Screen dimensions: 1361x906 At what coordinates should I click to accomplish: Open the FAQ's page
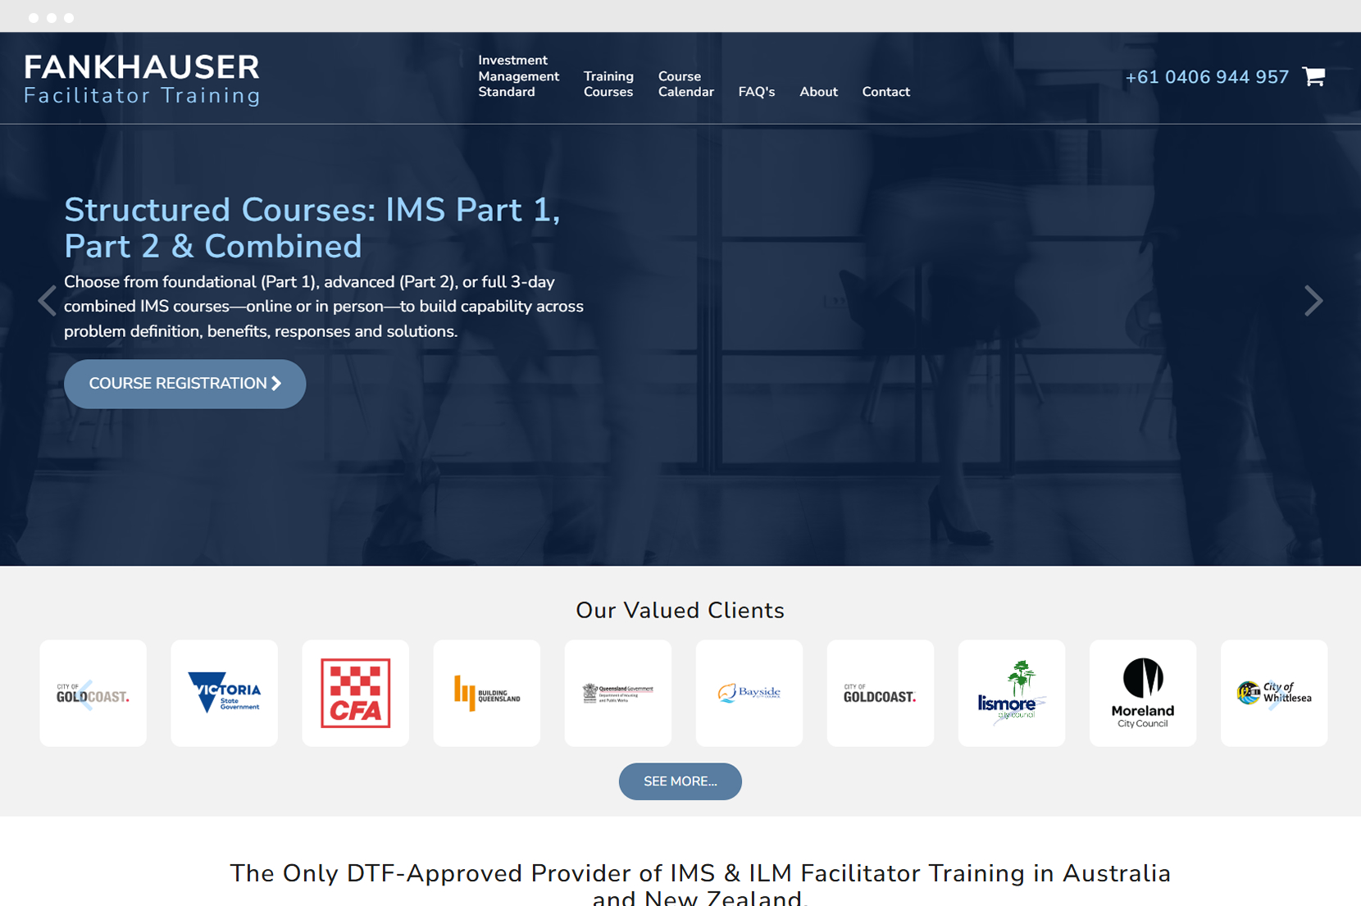pos(756,92)
